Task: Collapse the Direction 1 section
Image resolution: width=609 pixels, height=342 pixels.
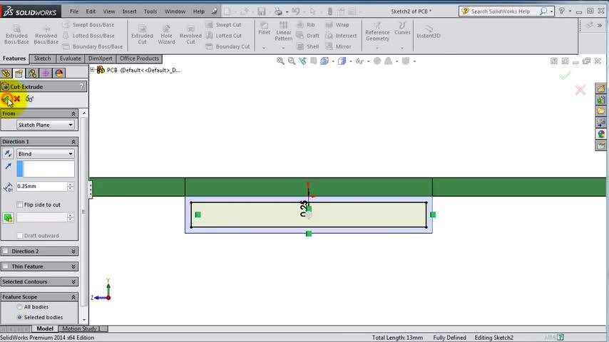Action: click(73, 142)
